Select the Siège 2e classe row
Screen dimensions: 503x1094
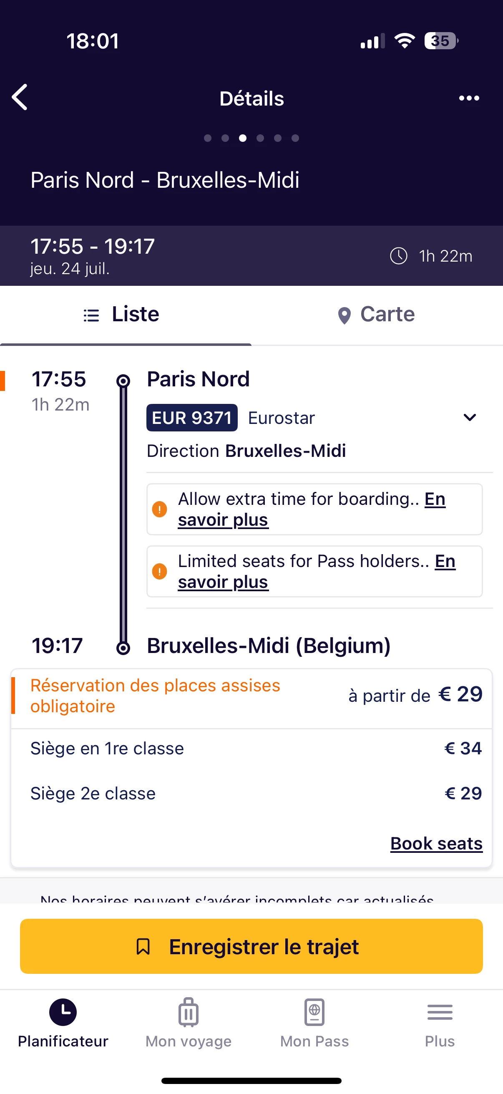pos(251,793)
